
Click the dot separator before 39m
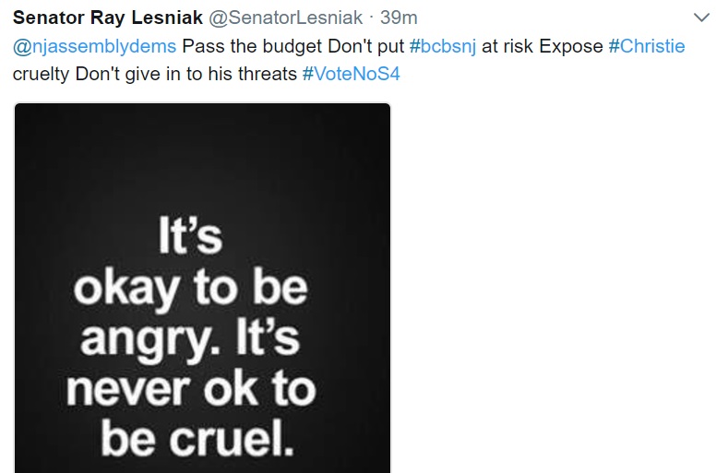coord(373,18)
